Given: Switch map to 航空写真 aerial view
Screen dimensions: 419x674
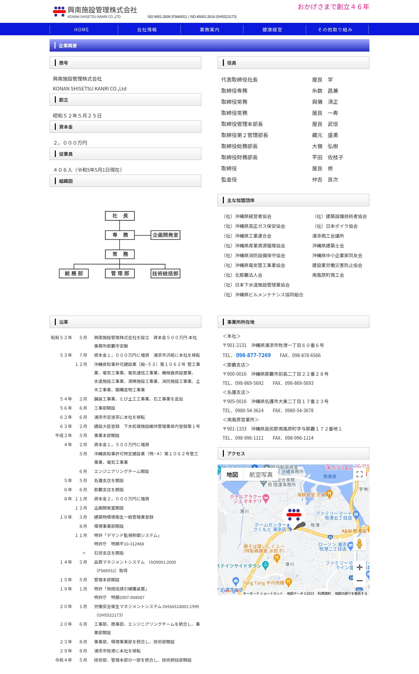Looking at the screenshot, I should point(261,475).
